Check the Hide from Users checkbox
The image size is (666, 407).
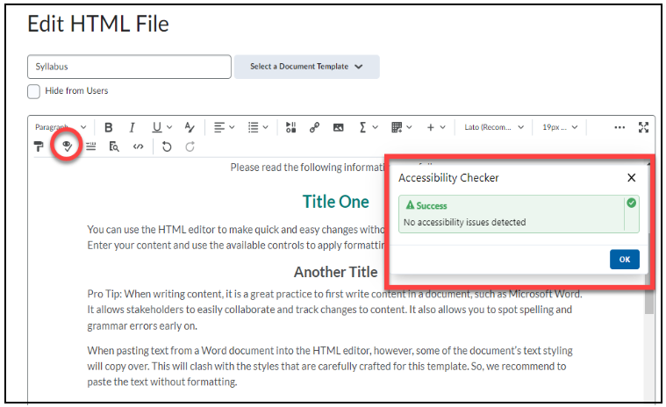(x=34, y=91)
